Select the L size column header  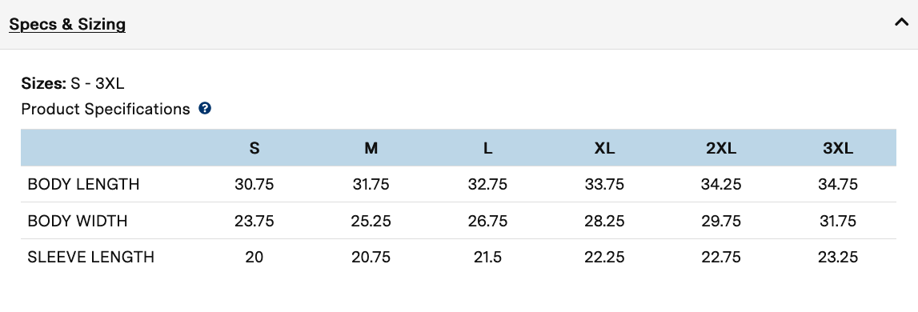tap(487, 148)
